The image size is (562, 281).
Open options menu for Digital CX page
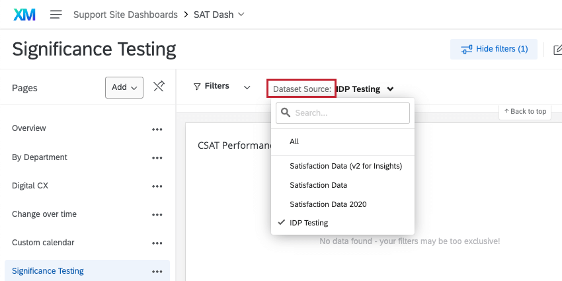[x=157, y=186]
